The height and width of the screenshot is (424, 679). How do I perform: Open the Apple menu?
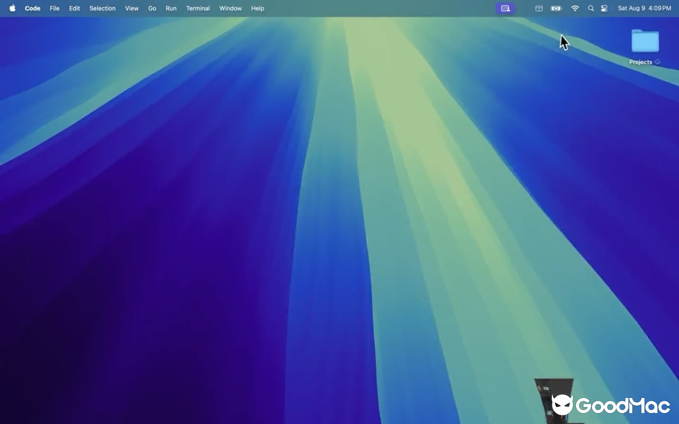click(12, 8)
